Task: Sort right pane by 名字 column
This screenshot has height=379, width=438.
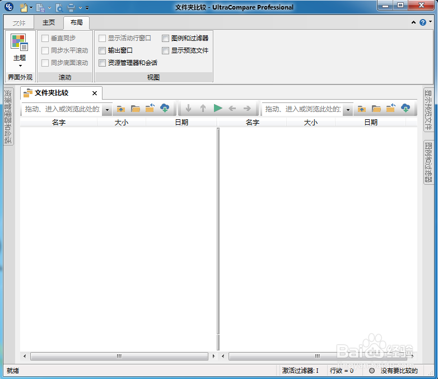Action: 253,123
